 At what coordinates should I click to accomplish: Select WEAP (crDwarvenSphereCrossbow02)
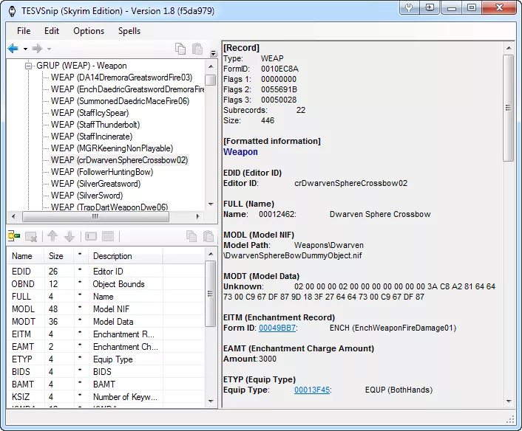tap(119, 160)
